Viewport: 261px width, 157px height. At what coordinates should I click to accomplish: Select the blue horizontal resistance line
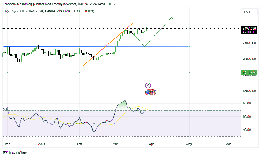click(x=96, y=47)
